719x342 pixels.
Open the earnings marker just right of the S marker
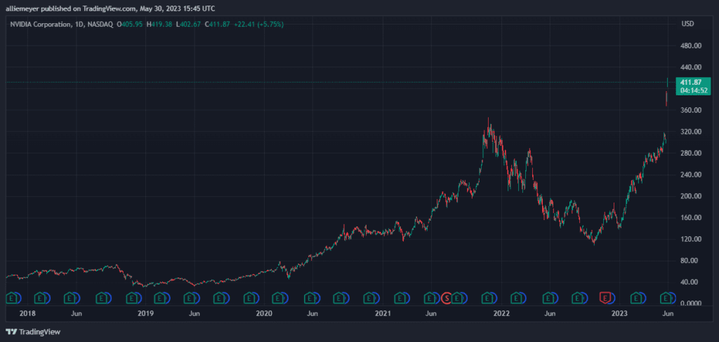click(457, 299)
